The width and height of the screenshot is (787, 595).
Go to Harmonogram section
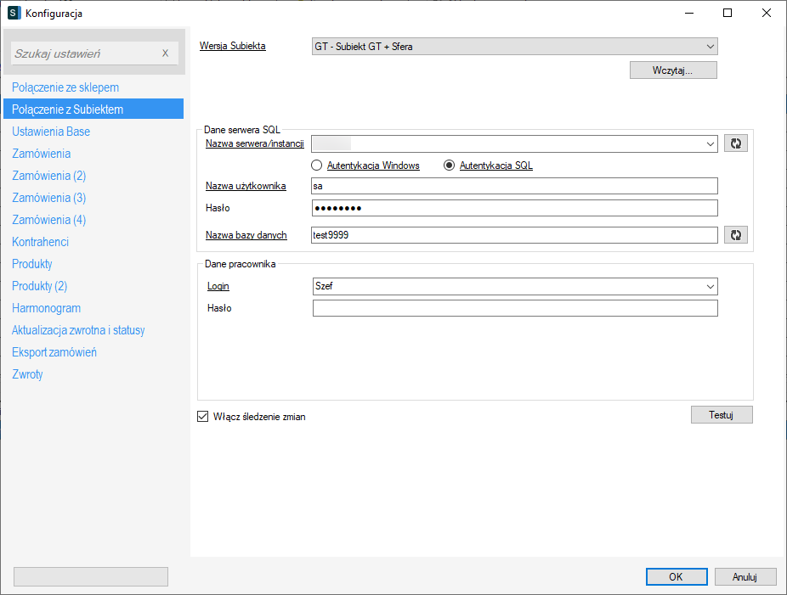click(x=47, y=308)
